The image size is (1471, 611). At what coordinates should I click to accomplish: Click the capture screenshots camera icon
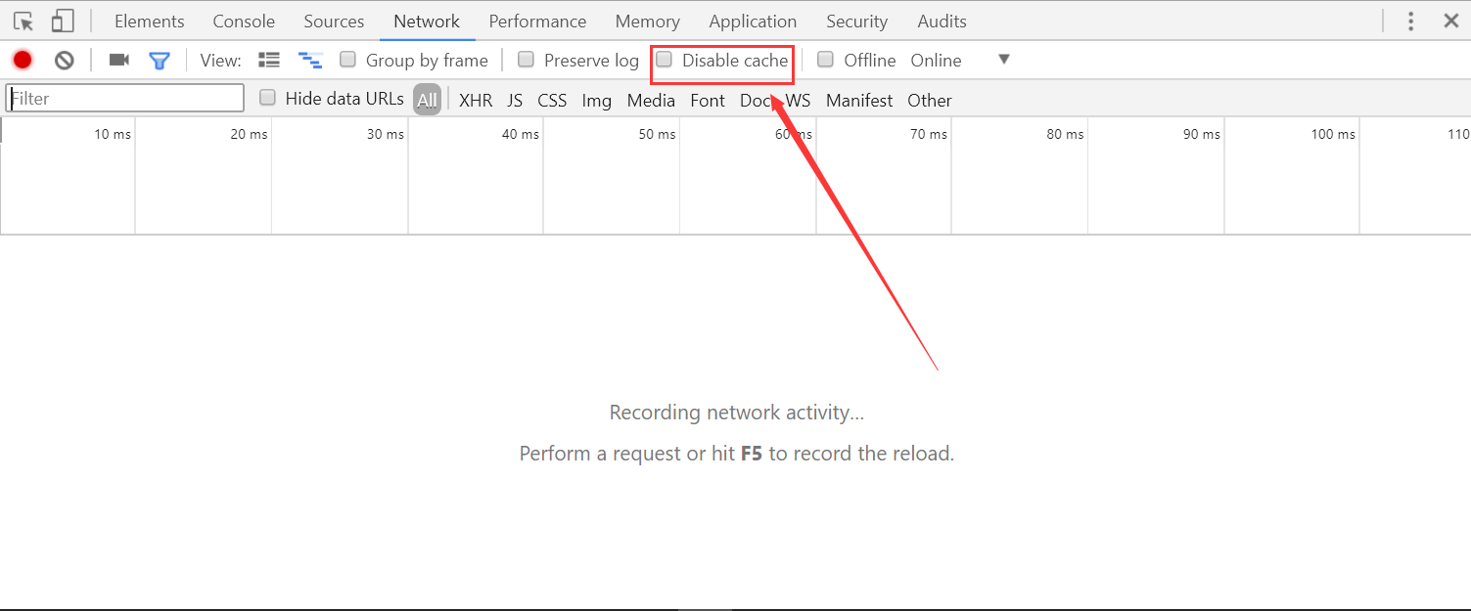click(x=119, y=60)
